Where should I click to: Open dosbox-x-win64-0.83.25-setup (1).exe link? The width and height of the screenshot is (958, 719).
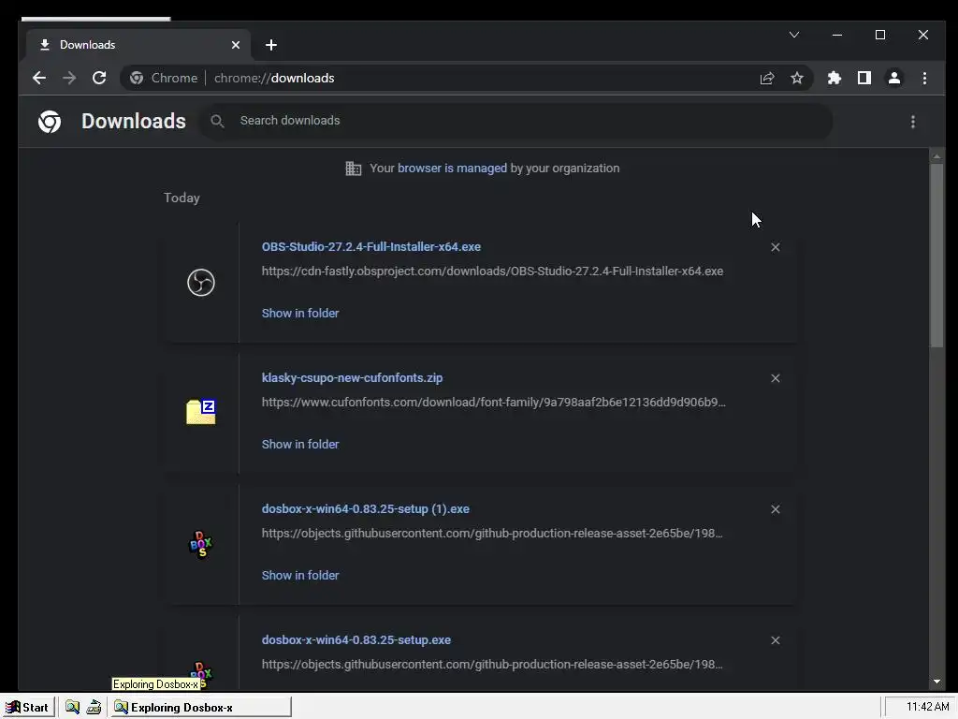366,508
